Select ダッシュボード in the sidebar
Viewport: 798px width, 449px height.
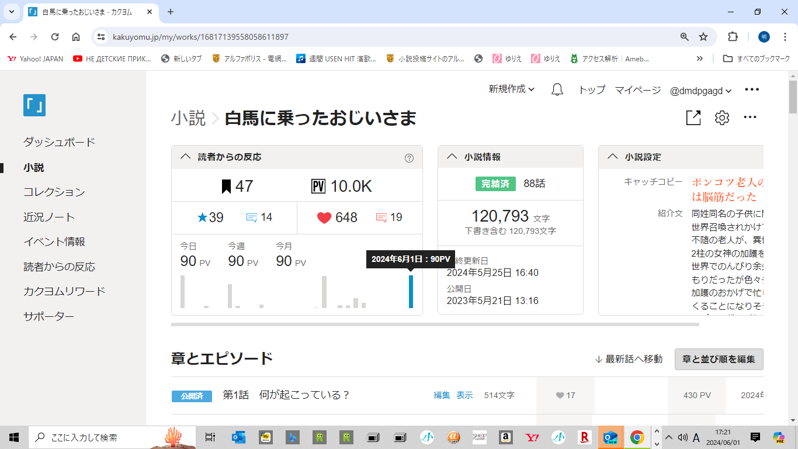(x=59, y=143)
